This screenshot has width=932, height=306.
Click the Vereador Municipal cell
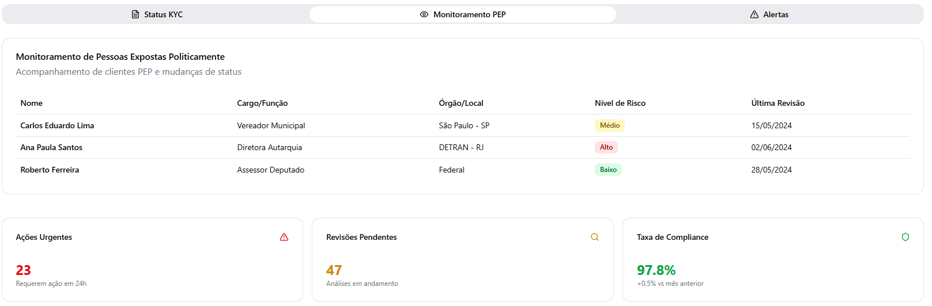pyautogui.click(x=271, y=125)
